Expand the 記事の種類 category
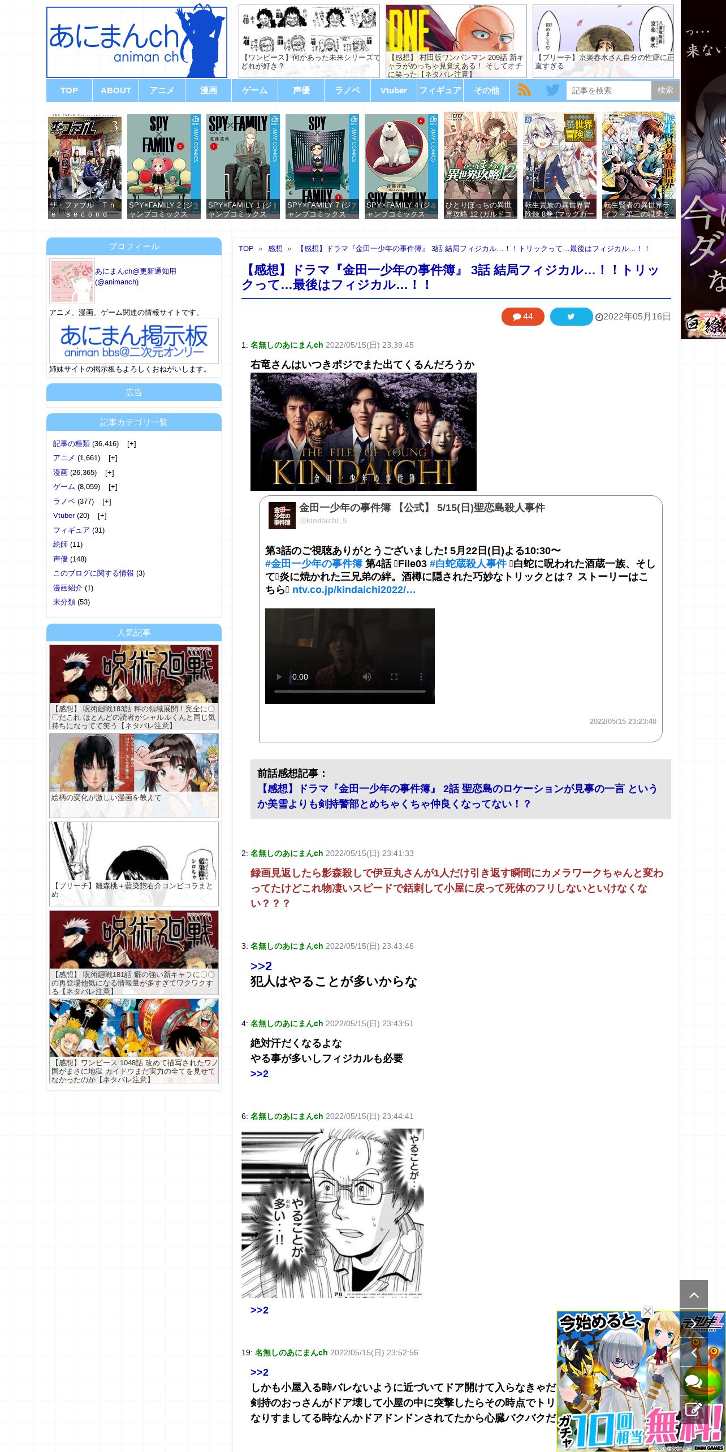Screen dimensions: 726x1452 tap(132, 444)
